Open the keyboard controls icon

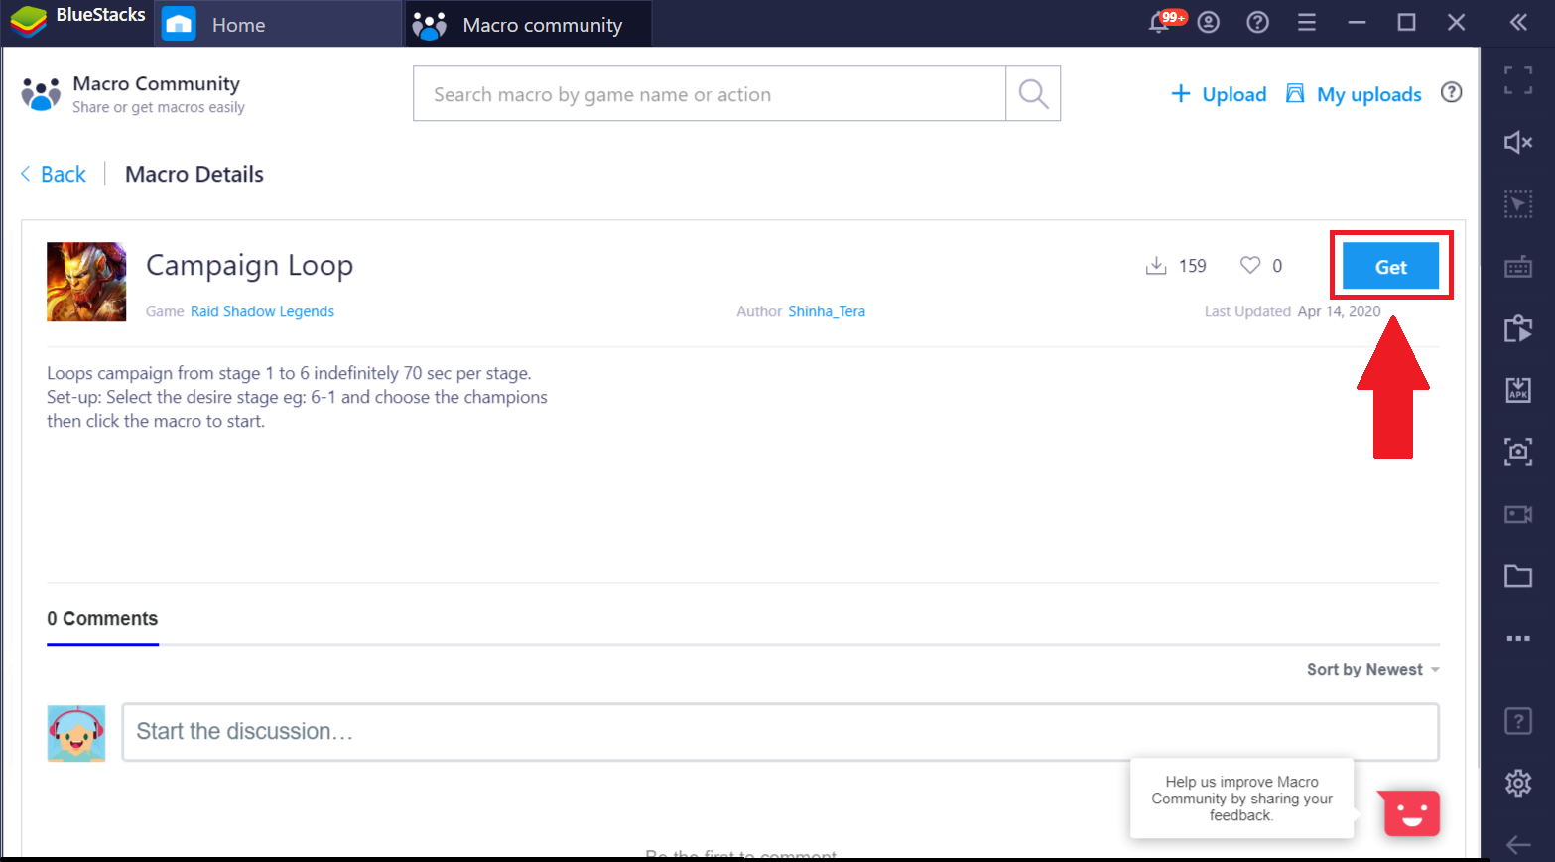(1517, 266)
